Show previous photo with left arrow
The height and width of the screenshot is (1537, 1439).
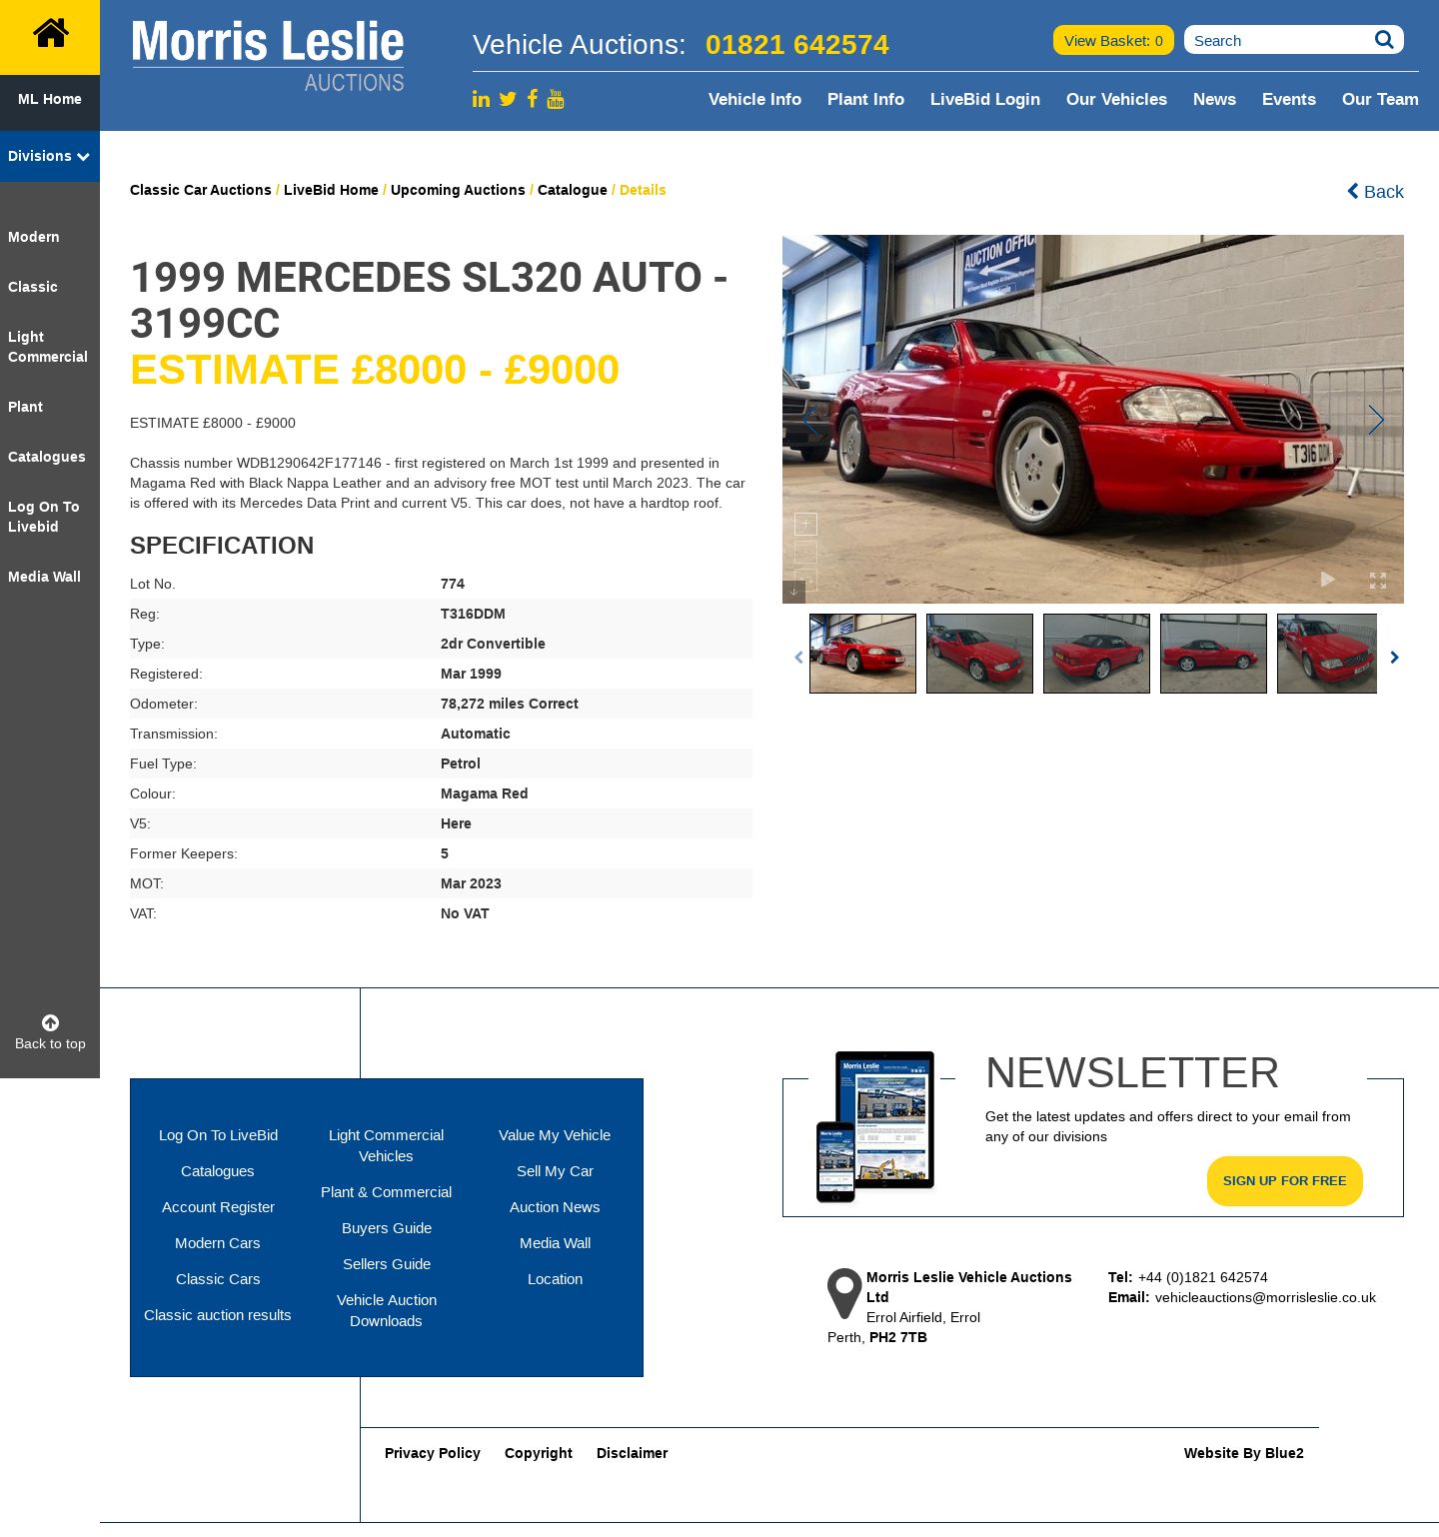click(x=810, y=420)
